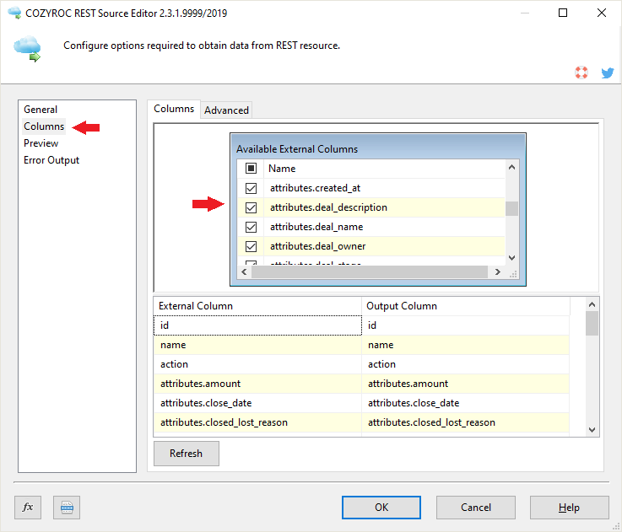Close the REST Source Editor window

click(602, 13)
